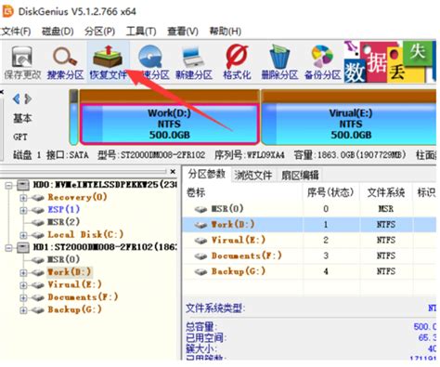This screenshot has width=440, height=367.
Task: Switch to the Sector Editor (扇区编辑) tab
Action: point(300,176)
